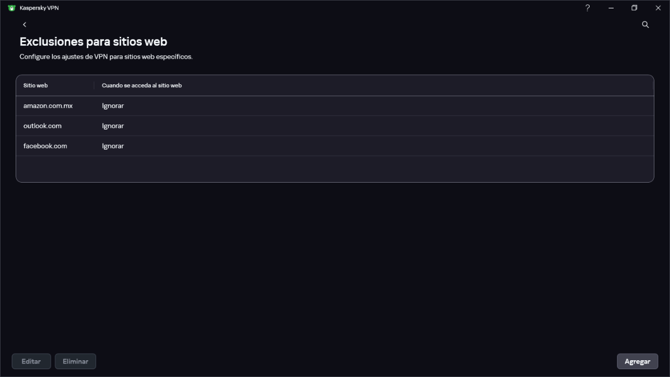The width and height of the screenshot is (670, 377).
Task: Click the column divider after 'Sitio web'
Action: tap(94, 85)
